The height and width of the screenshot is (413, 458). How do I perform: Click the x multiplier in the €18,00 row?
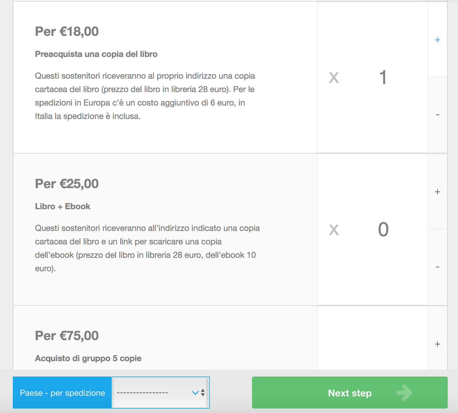point(334,77)
